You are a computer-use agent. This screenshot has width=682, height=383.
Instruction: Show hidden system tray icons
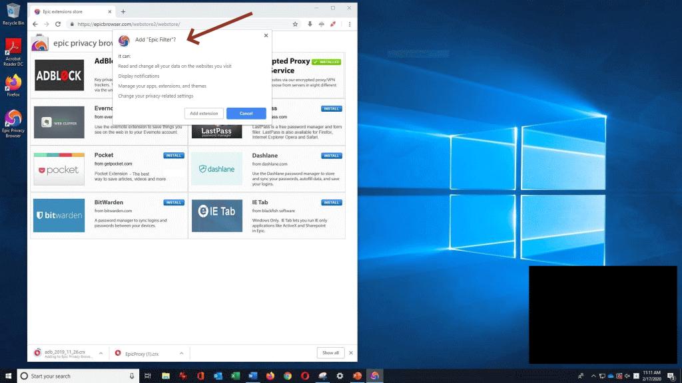[x=593, y=376]
